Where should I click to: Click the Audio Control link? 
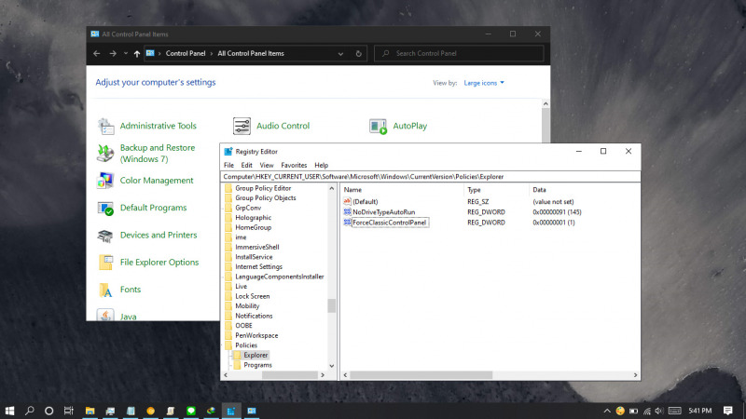coord(283,126)
